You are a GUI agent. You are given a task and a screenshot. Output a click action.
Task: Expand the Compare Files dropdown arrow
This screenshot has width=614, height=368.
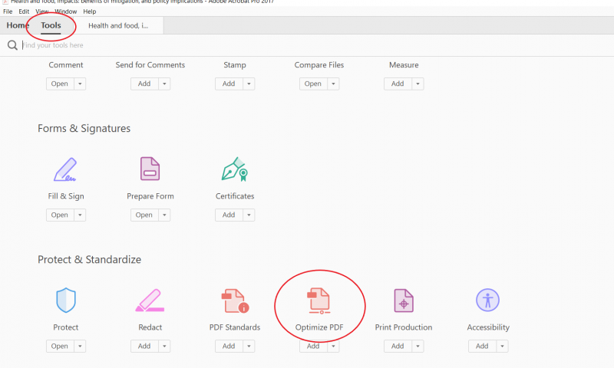point(333,84)
